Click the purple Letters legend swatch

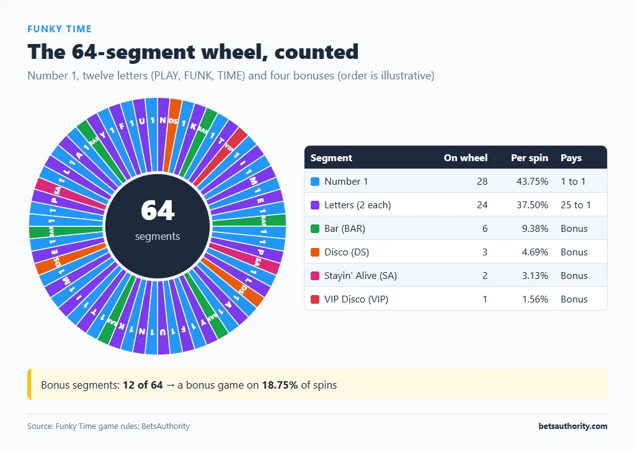point(314,205)
